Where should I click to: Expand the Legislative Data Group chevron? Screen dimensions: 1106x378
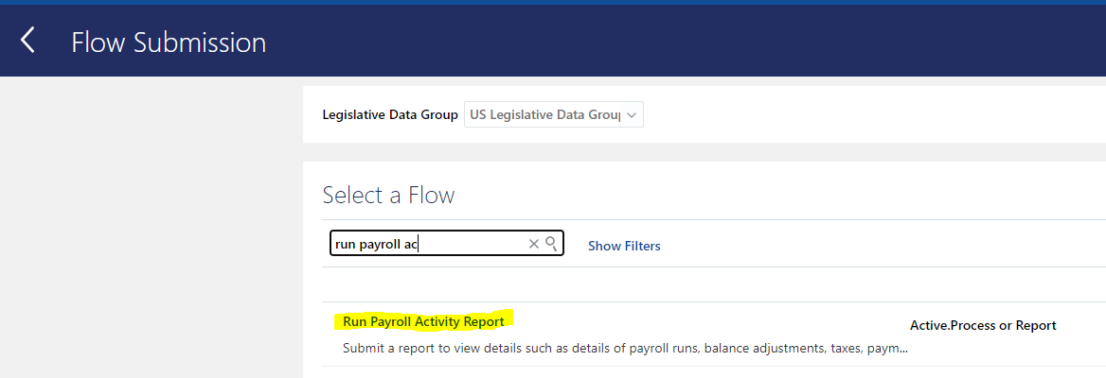coord(632,114)
